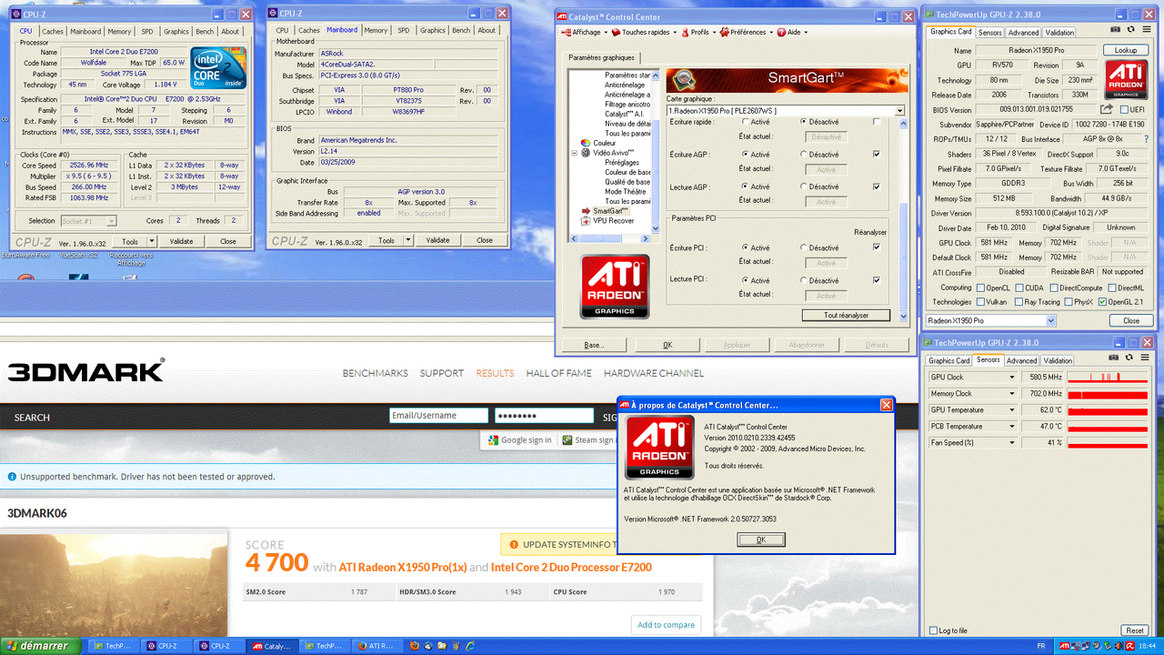This screenshot has width=1164, height=655.
Task: Click the warning icon beside Update Systeminfo
Action: click(x=514, y=545)
